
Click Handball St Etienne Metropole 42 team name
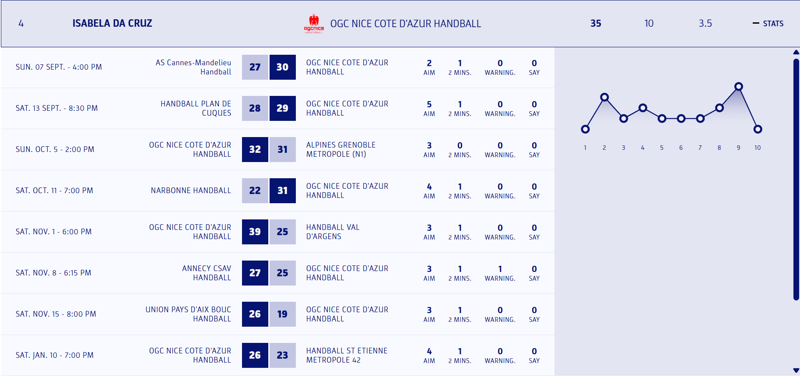(x=347, y=355)
